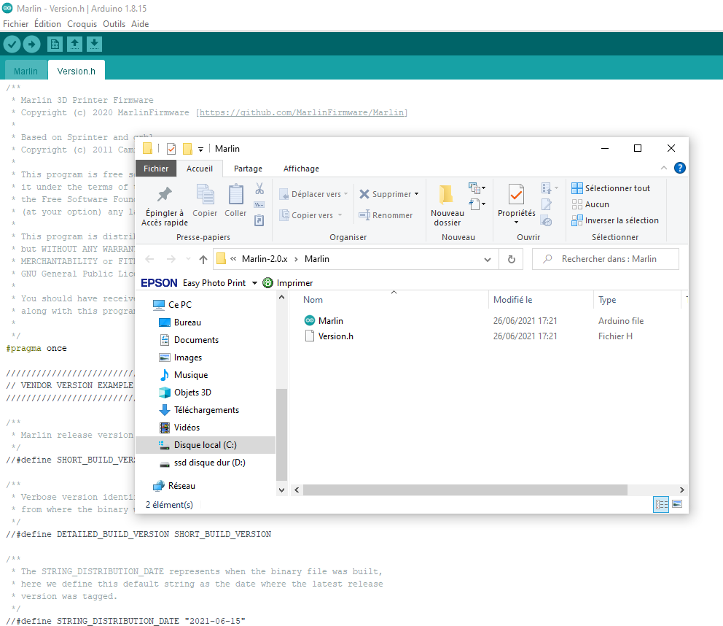The height and width of the screenshot is (626, 723).
Task: Click Sélectionner tout
Action: [x=611, y=188]
